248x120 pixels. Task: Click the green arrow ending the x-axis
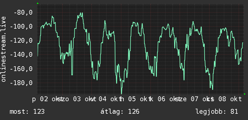coord(245,94)
